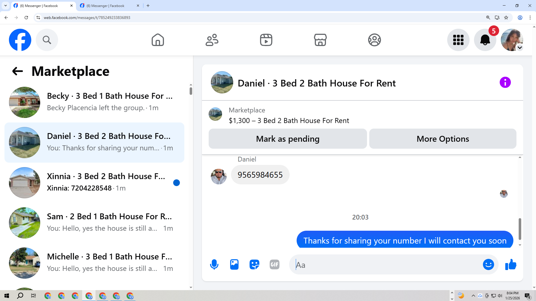The image size is (536, 301).
Task: Click Becky's house listing thumbnail
Action: coord(25,102)
